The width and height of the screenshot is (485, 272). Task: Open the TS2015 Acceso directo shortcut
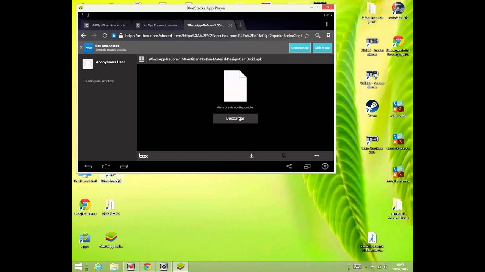(372, 47)
